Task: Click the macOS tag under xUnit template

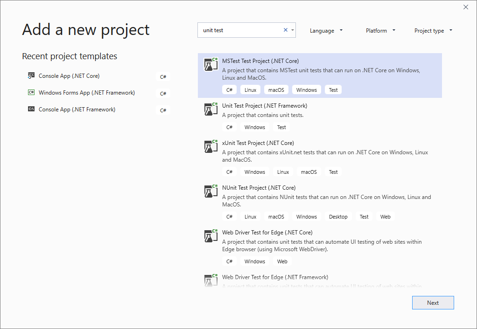Action: tap(309, 171)
